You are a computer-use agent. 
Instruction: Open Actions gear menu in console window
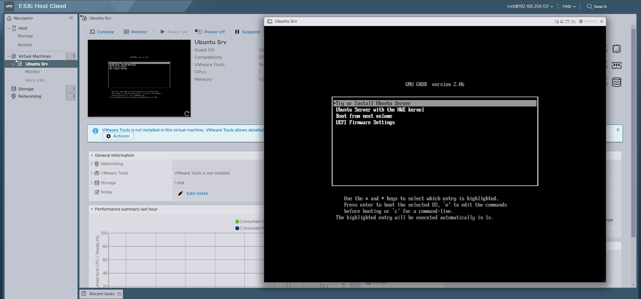click(x=588, y=21)
